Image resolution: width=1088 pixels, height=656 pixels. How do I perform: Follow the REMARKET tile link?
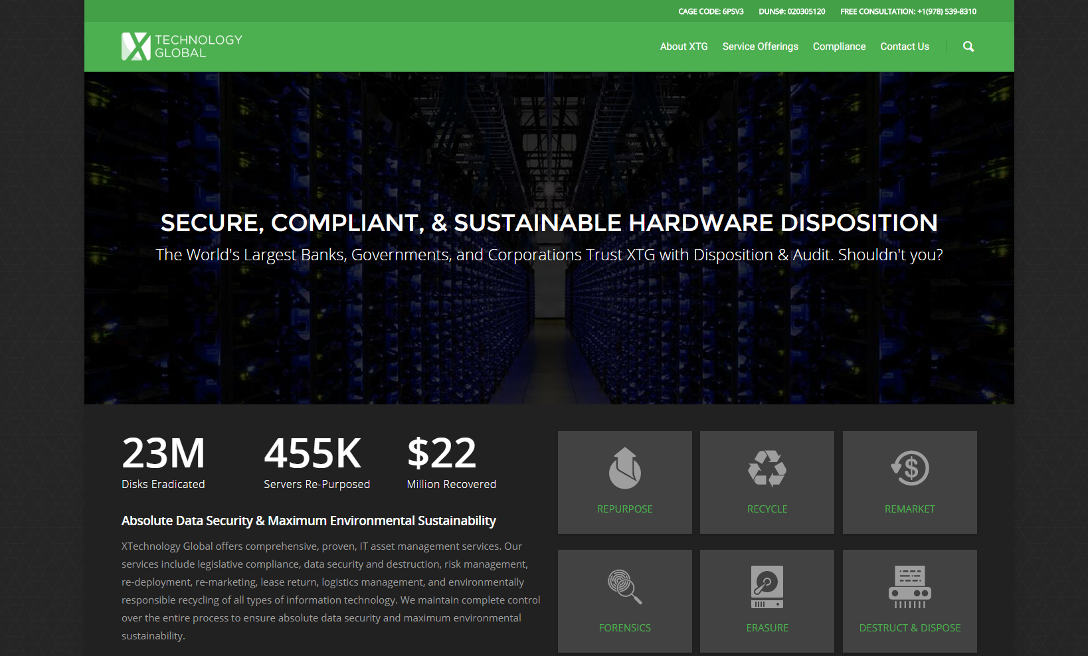tap(910, 509)
